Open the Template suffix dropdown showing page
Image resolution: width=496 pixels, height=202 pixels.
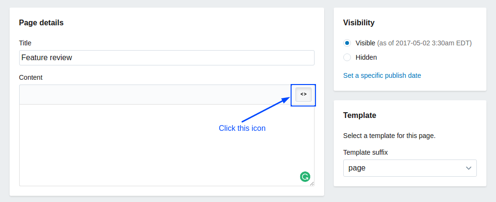[x=410, y=168]
